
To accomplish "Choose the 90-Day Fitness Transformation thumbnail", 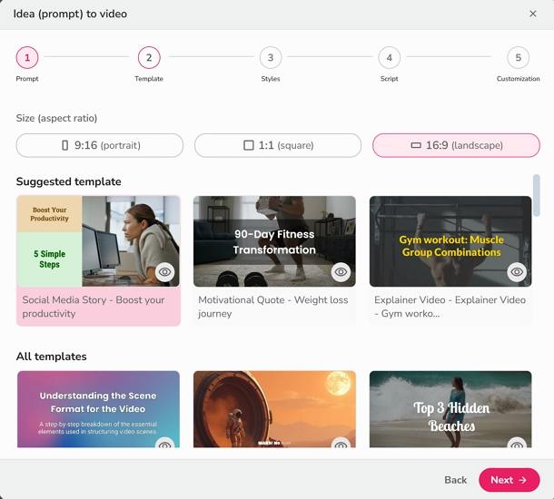I will (x=274, y=241).
